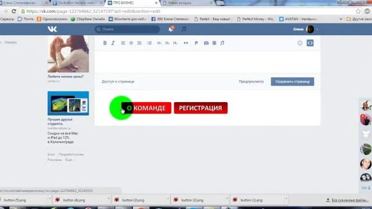Click Сохранить страницу button
The height and width of the screenshot is (209, 372).
(x=292, y=81)
